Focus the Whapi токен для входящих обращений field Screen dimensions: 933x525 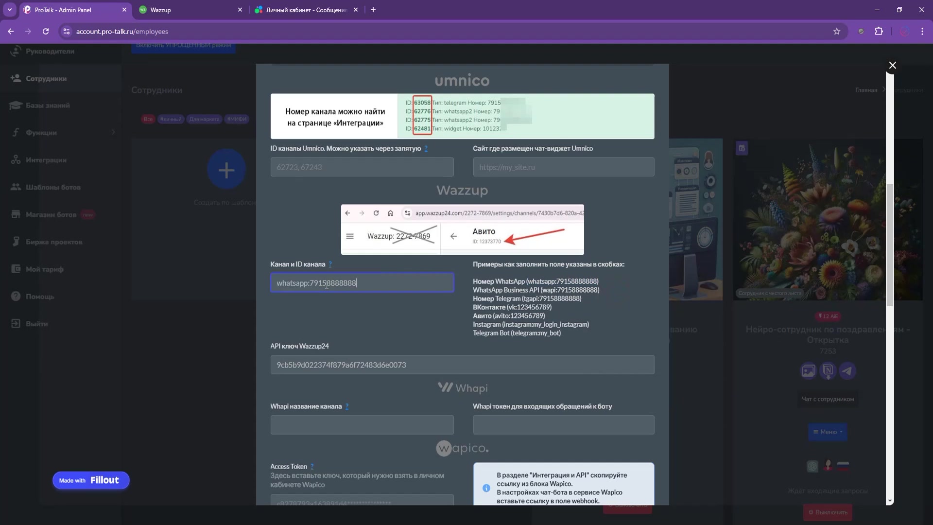(564, 425)
